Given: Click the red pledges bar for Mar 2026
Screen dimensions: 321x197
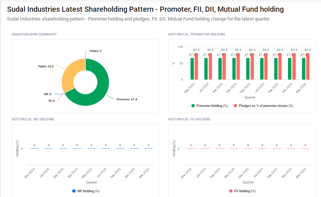Looking at the screenshot, I should click(x=308, y=67).
